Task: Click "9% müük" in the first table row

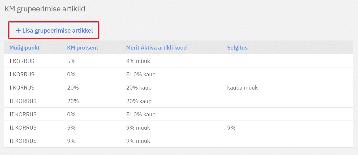Action: tap(138, 61)
